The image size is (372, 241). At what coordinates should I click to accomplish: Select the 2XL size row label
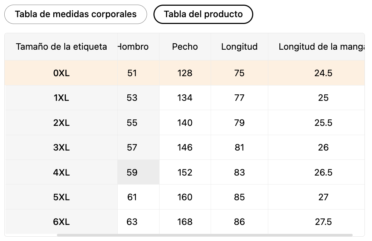click(61, 123)
